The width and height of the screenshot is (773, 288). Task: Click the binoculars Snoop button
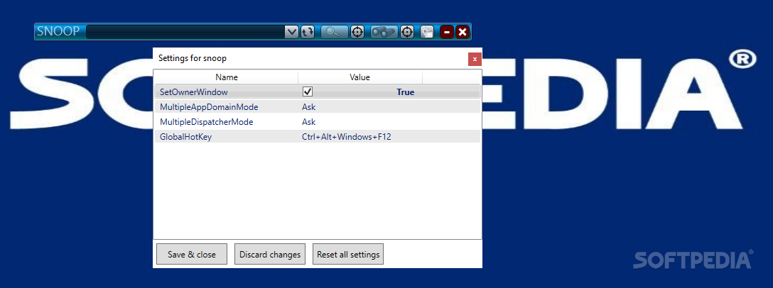[x=384, y=32]
